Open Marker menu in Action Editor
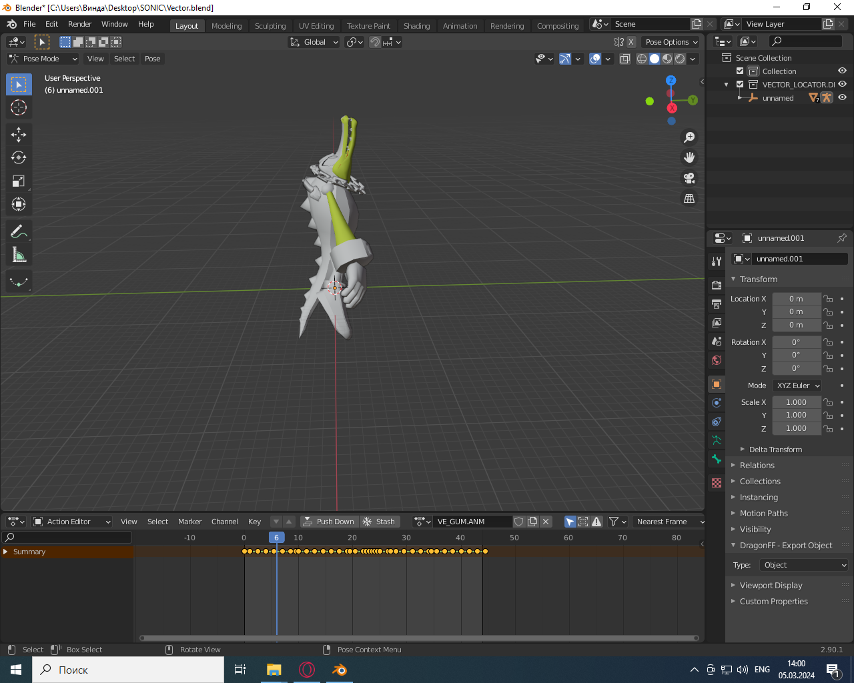The image size is (854, 683). (189, 522)
